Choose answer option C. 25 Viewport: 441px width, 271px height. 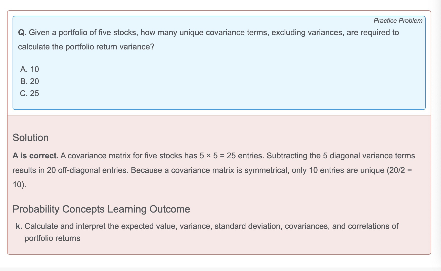point(30,93)
